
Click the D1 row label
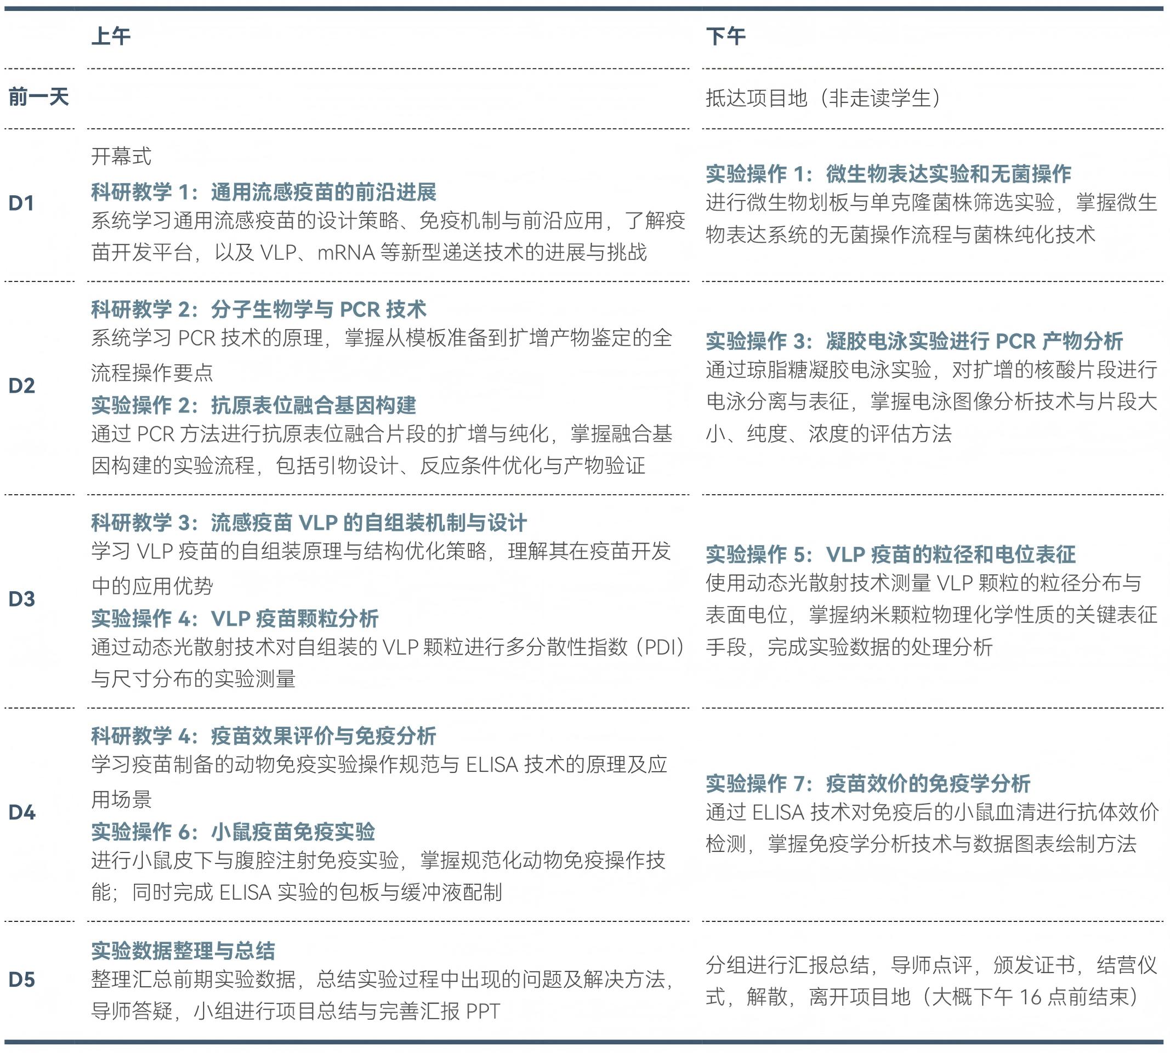click(21, 203)
